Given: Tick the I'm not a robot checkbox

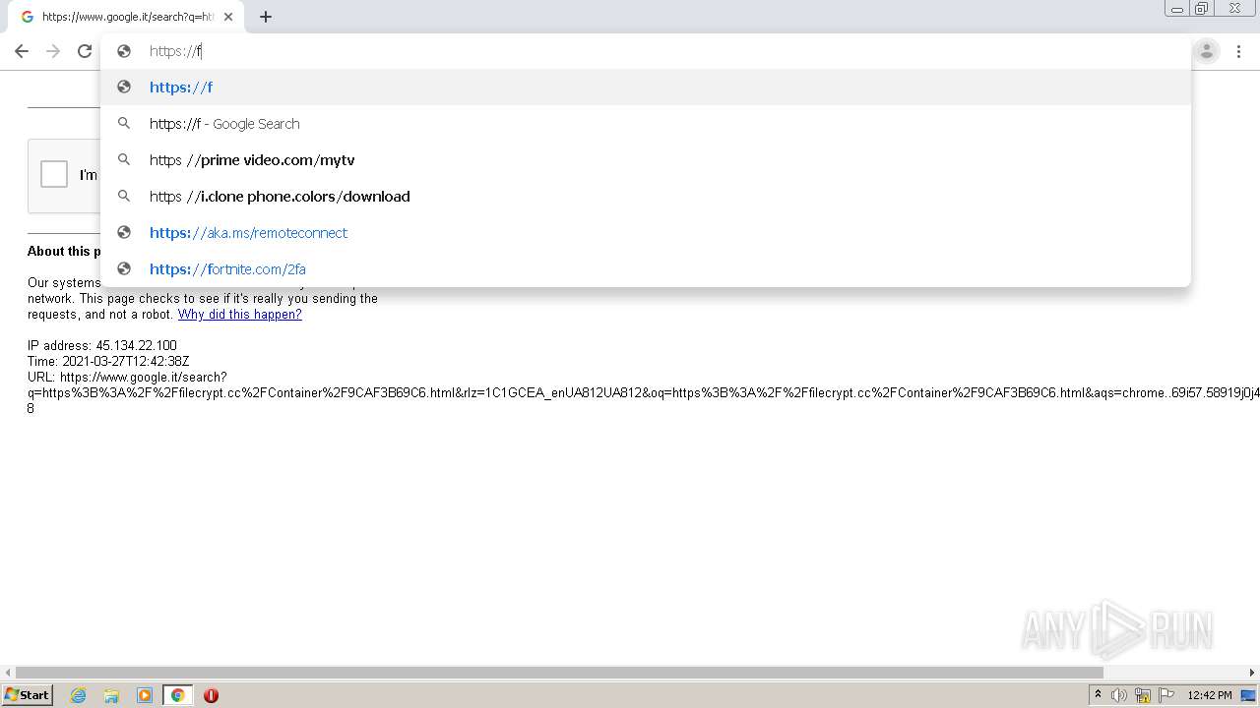Looking at the screenshot, I should coord(54,174).
